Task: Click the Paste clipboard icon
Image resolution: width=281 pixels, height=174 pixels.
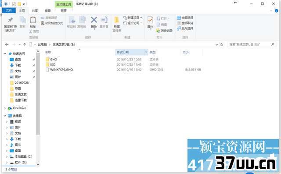Action: (x=33, y=20)
